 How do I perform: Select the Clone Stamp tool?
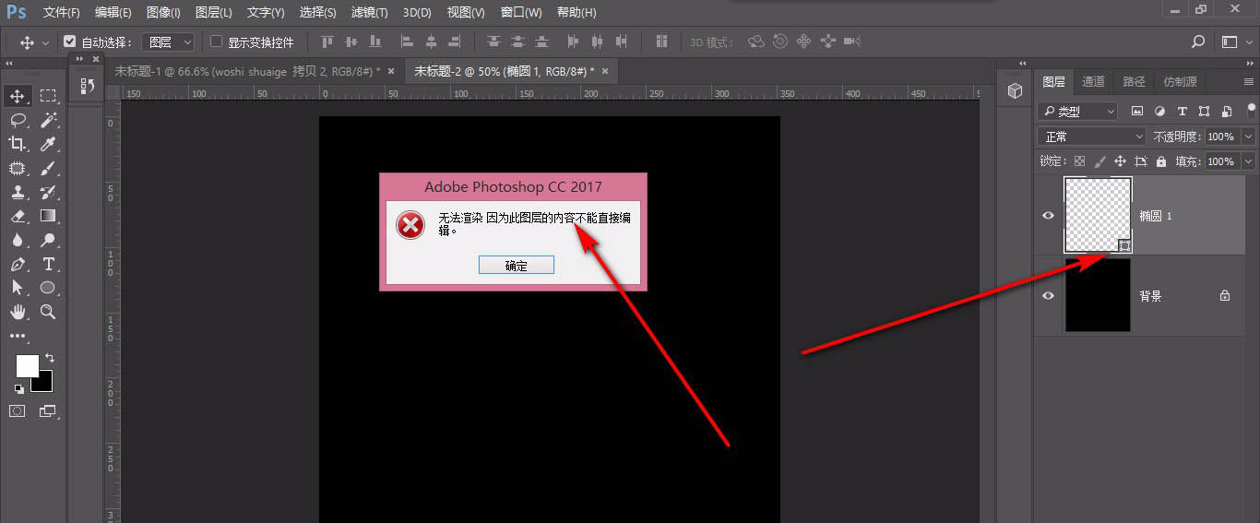point(18,192)
